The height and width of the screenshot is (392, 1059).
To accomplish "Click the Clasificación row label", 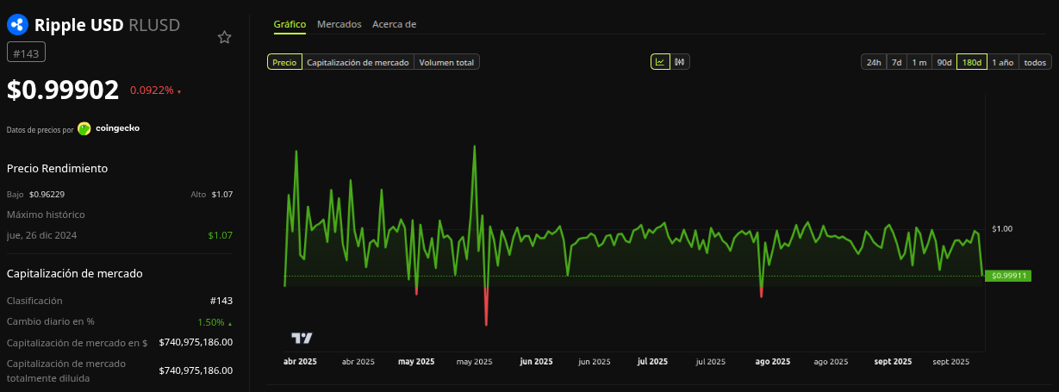I will tap(34, 301).
